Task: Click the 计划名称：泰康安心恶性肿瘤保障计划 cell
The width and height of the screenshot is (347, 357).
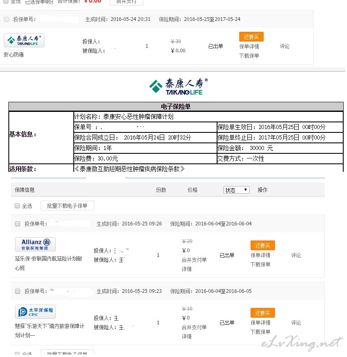Action: pos(208,117)
